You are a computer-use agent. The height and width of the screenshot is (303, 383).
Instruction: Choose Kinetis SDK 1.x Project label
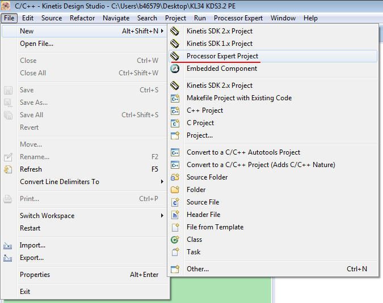point(220,44)
